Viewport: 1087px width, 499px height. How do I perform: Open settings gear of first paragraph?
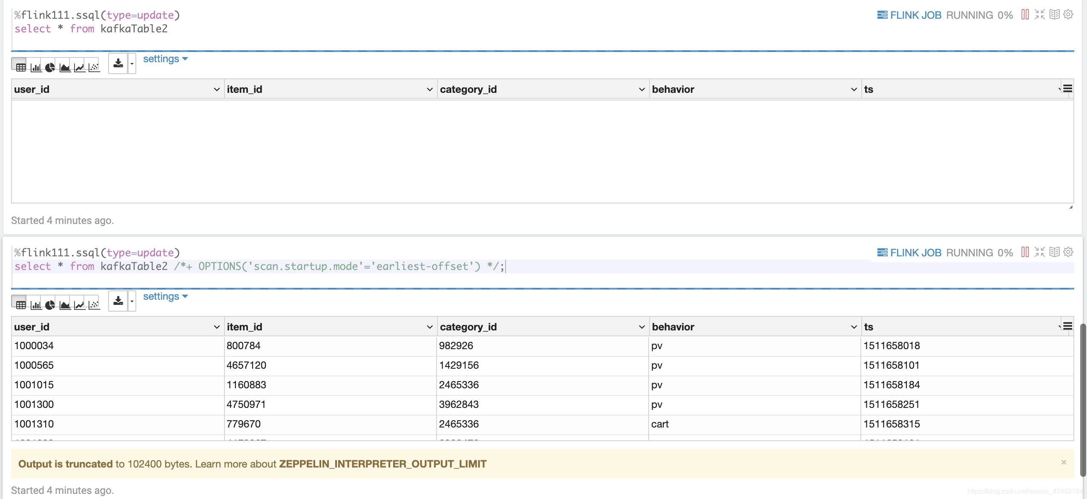[1068, 14]
